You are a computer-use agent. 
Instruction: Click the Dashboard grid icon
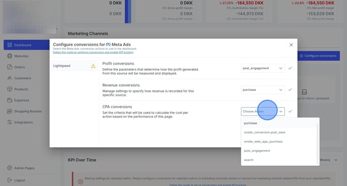pos(9,45)
